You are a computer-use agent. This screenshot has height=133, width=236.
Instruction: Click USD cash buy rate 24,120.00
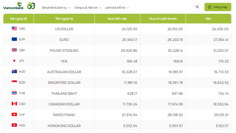(130, 29)
